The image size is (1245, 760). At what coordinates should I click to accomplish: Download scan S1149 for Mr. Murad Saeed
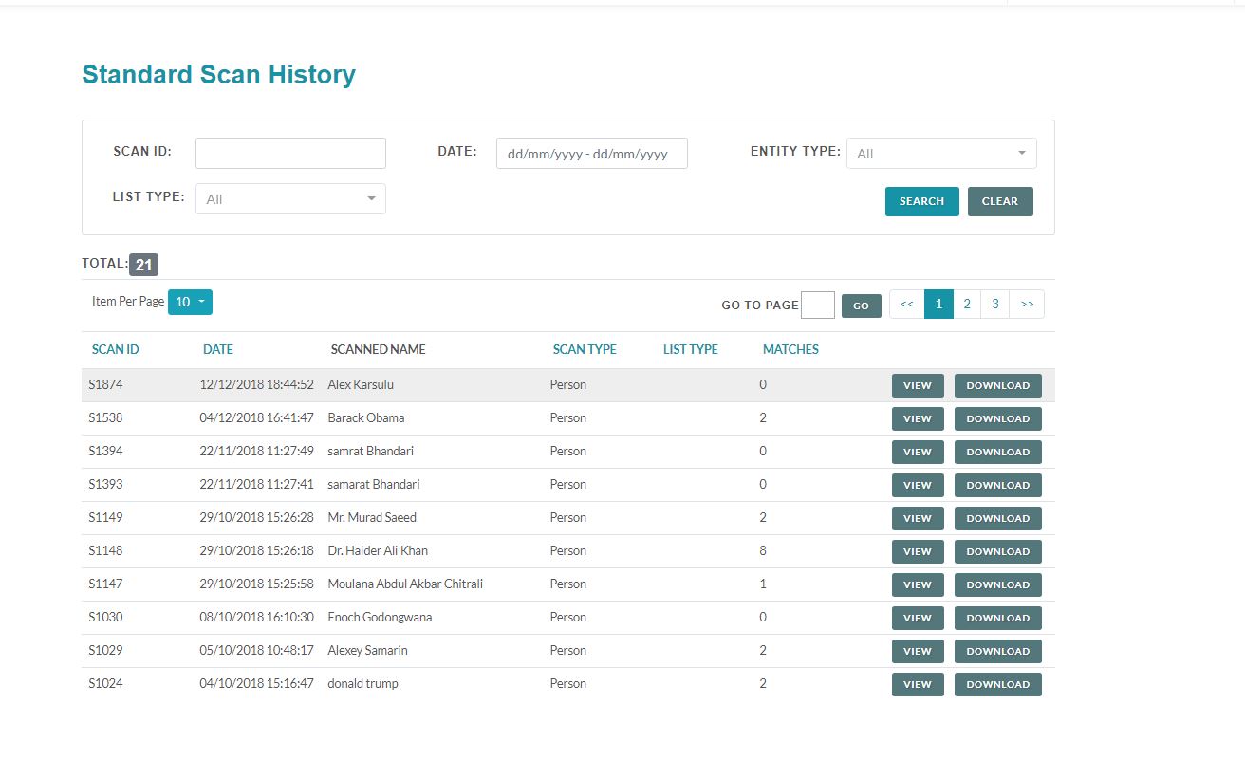click(997, 518)
